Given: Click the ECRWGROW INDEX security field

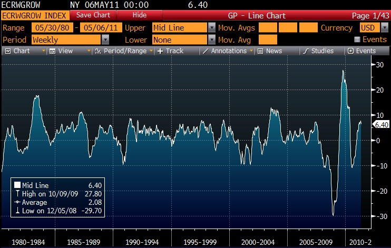Looking at the screenshot, I should 35,15.
